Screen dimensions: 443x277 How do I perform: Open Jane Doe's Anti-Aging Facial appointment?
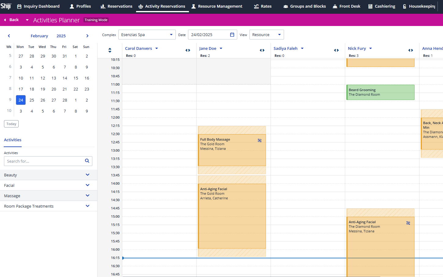pos(232,216)
